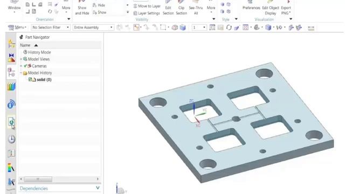
Task: Open the No Selection Filter dropdown
Action: pos(51,27)
